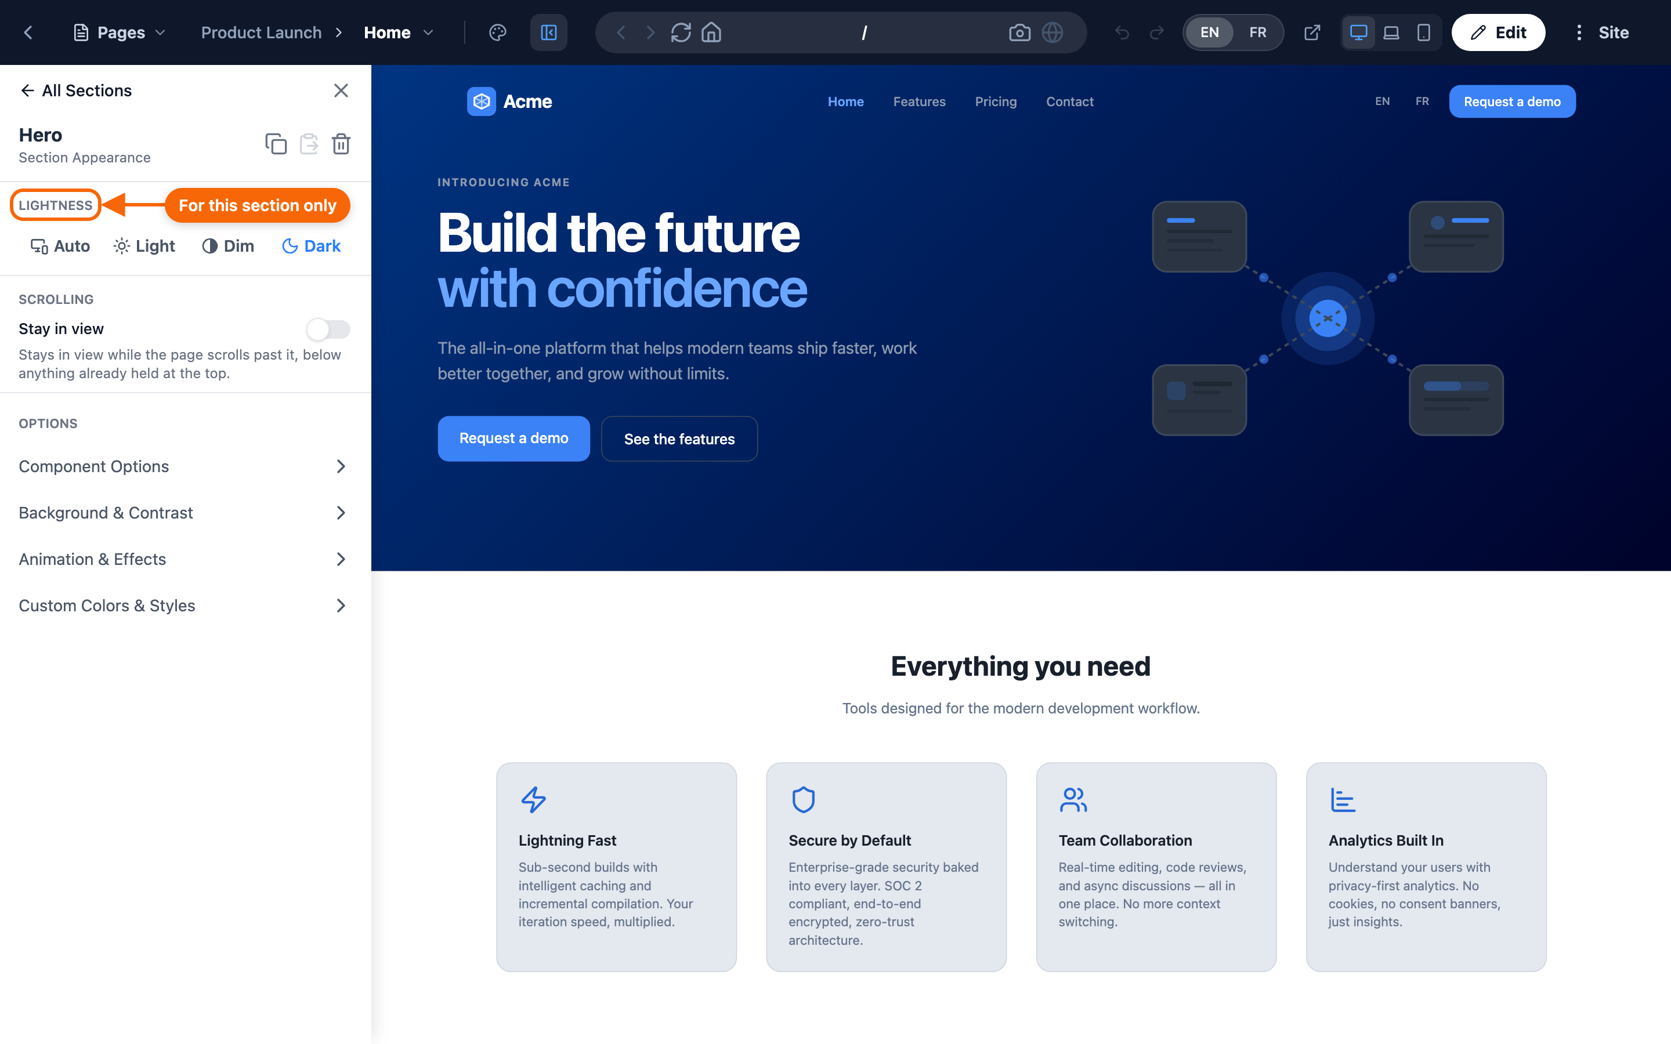Viewport: 1671px width, 1044px height.
Task: Click Pricing in site navigation
Action: coord(996,101)
